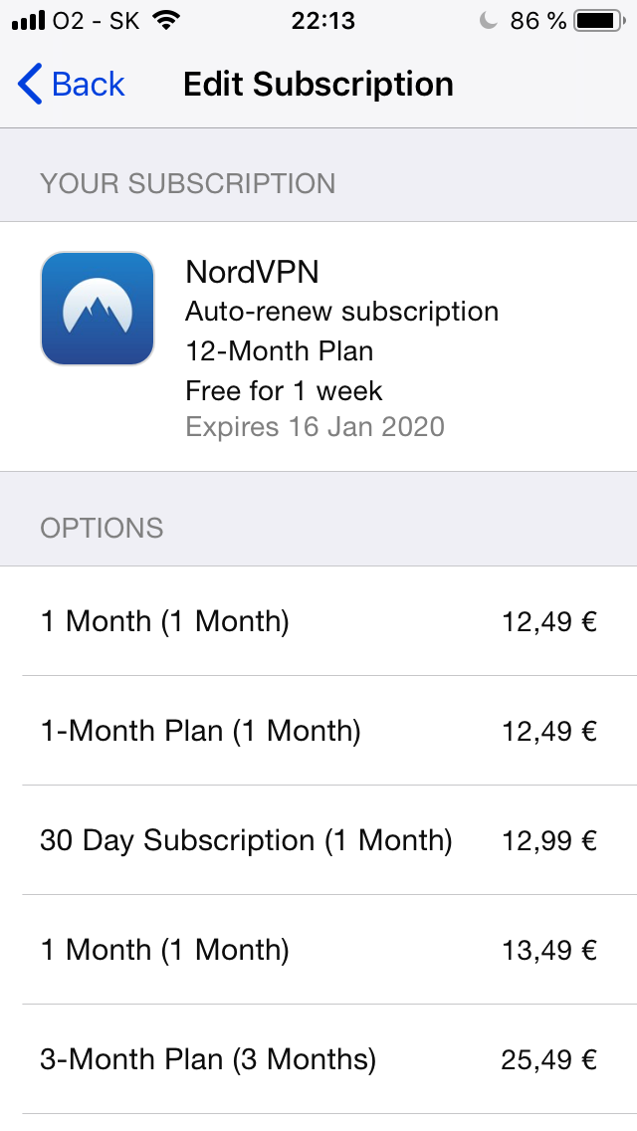The image size is (637, 1131).
Task: Tap the Expires 16 Jan 2020 text
Action: point(315,427)
